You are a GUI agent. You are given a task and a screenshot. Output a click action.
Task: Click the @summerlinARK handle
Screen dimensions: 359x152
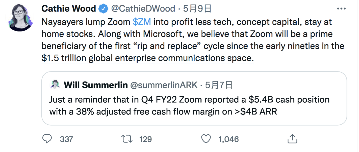164,85
